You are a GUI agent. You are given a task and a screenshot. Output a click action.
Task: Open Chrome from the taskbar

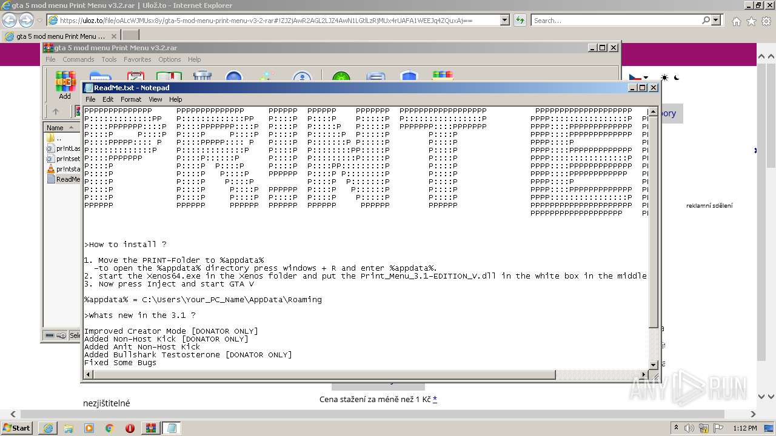coord(109,428)
